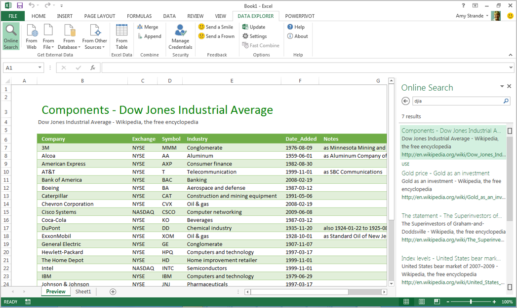Open Manage Credentials
The width and height of the screenshot is (517, 308).
180,36
